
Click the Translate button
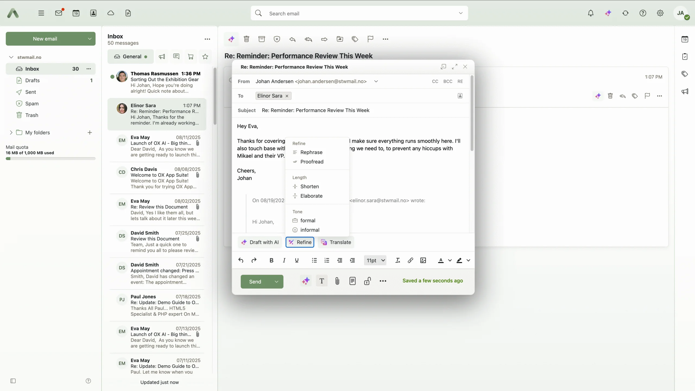[336, 242]
